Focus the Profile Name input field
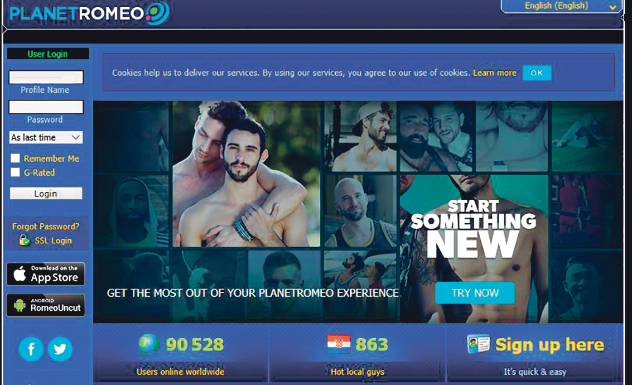The width and height of the screenshot is (632, 385). click(46, 77)
